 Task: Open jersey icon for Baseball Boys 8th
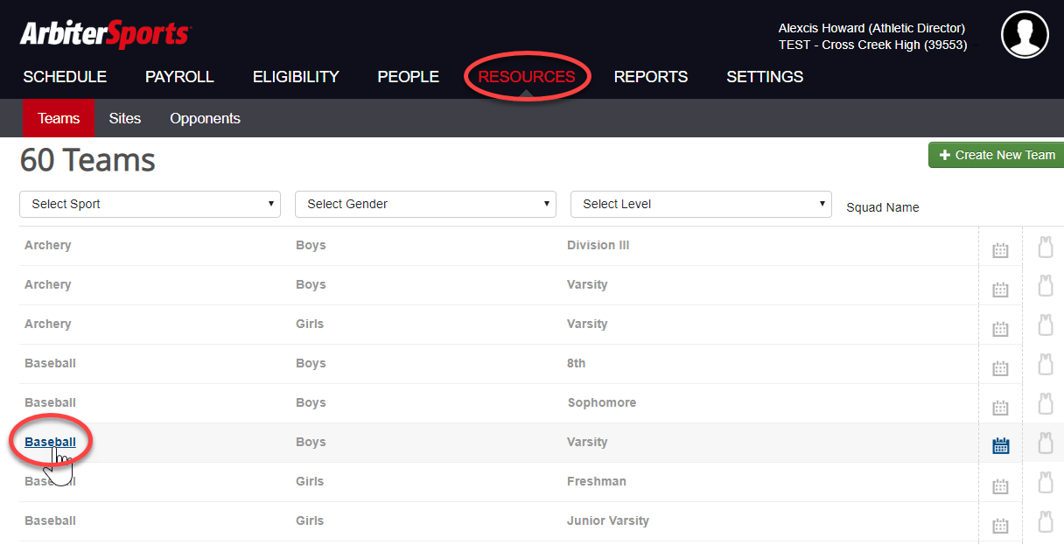click(1045, 365)
